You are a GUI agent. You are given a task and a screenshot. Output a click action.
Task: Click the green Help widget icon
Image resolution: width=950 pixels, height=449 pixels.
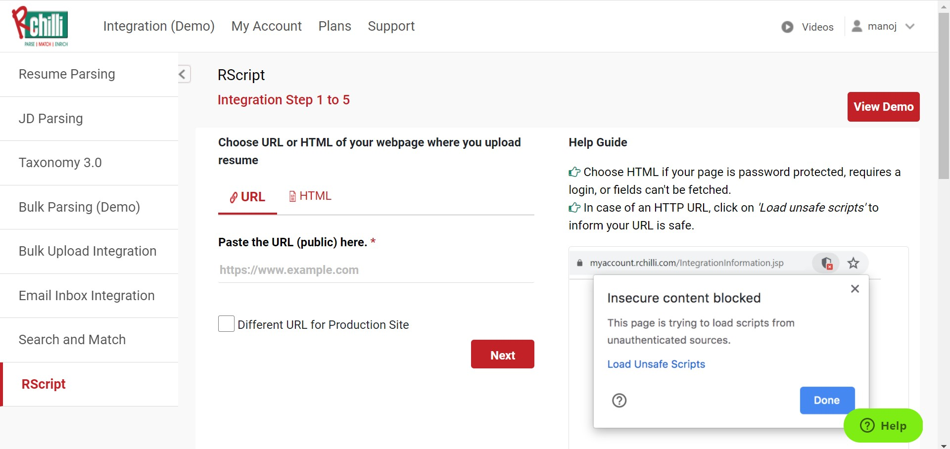[867, 425]
